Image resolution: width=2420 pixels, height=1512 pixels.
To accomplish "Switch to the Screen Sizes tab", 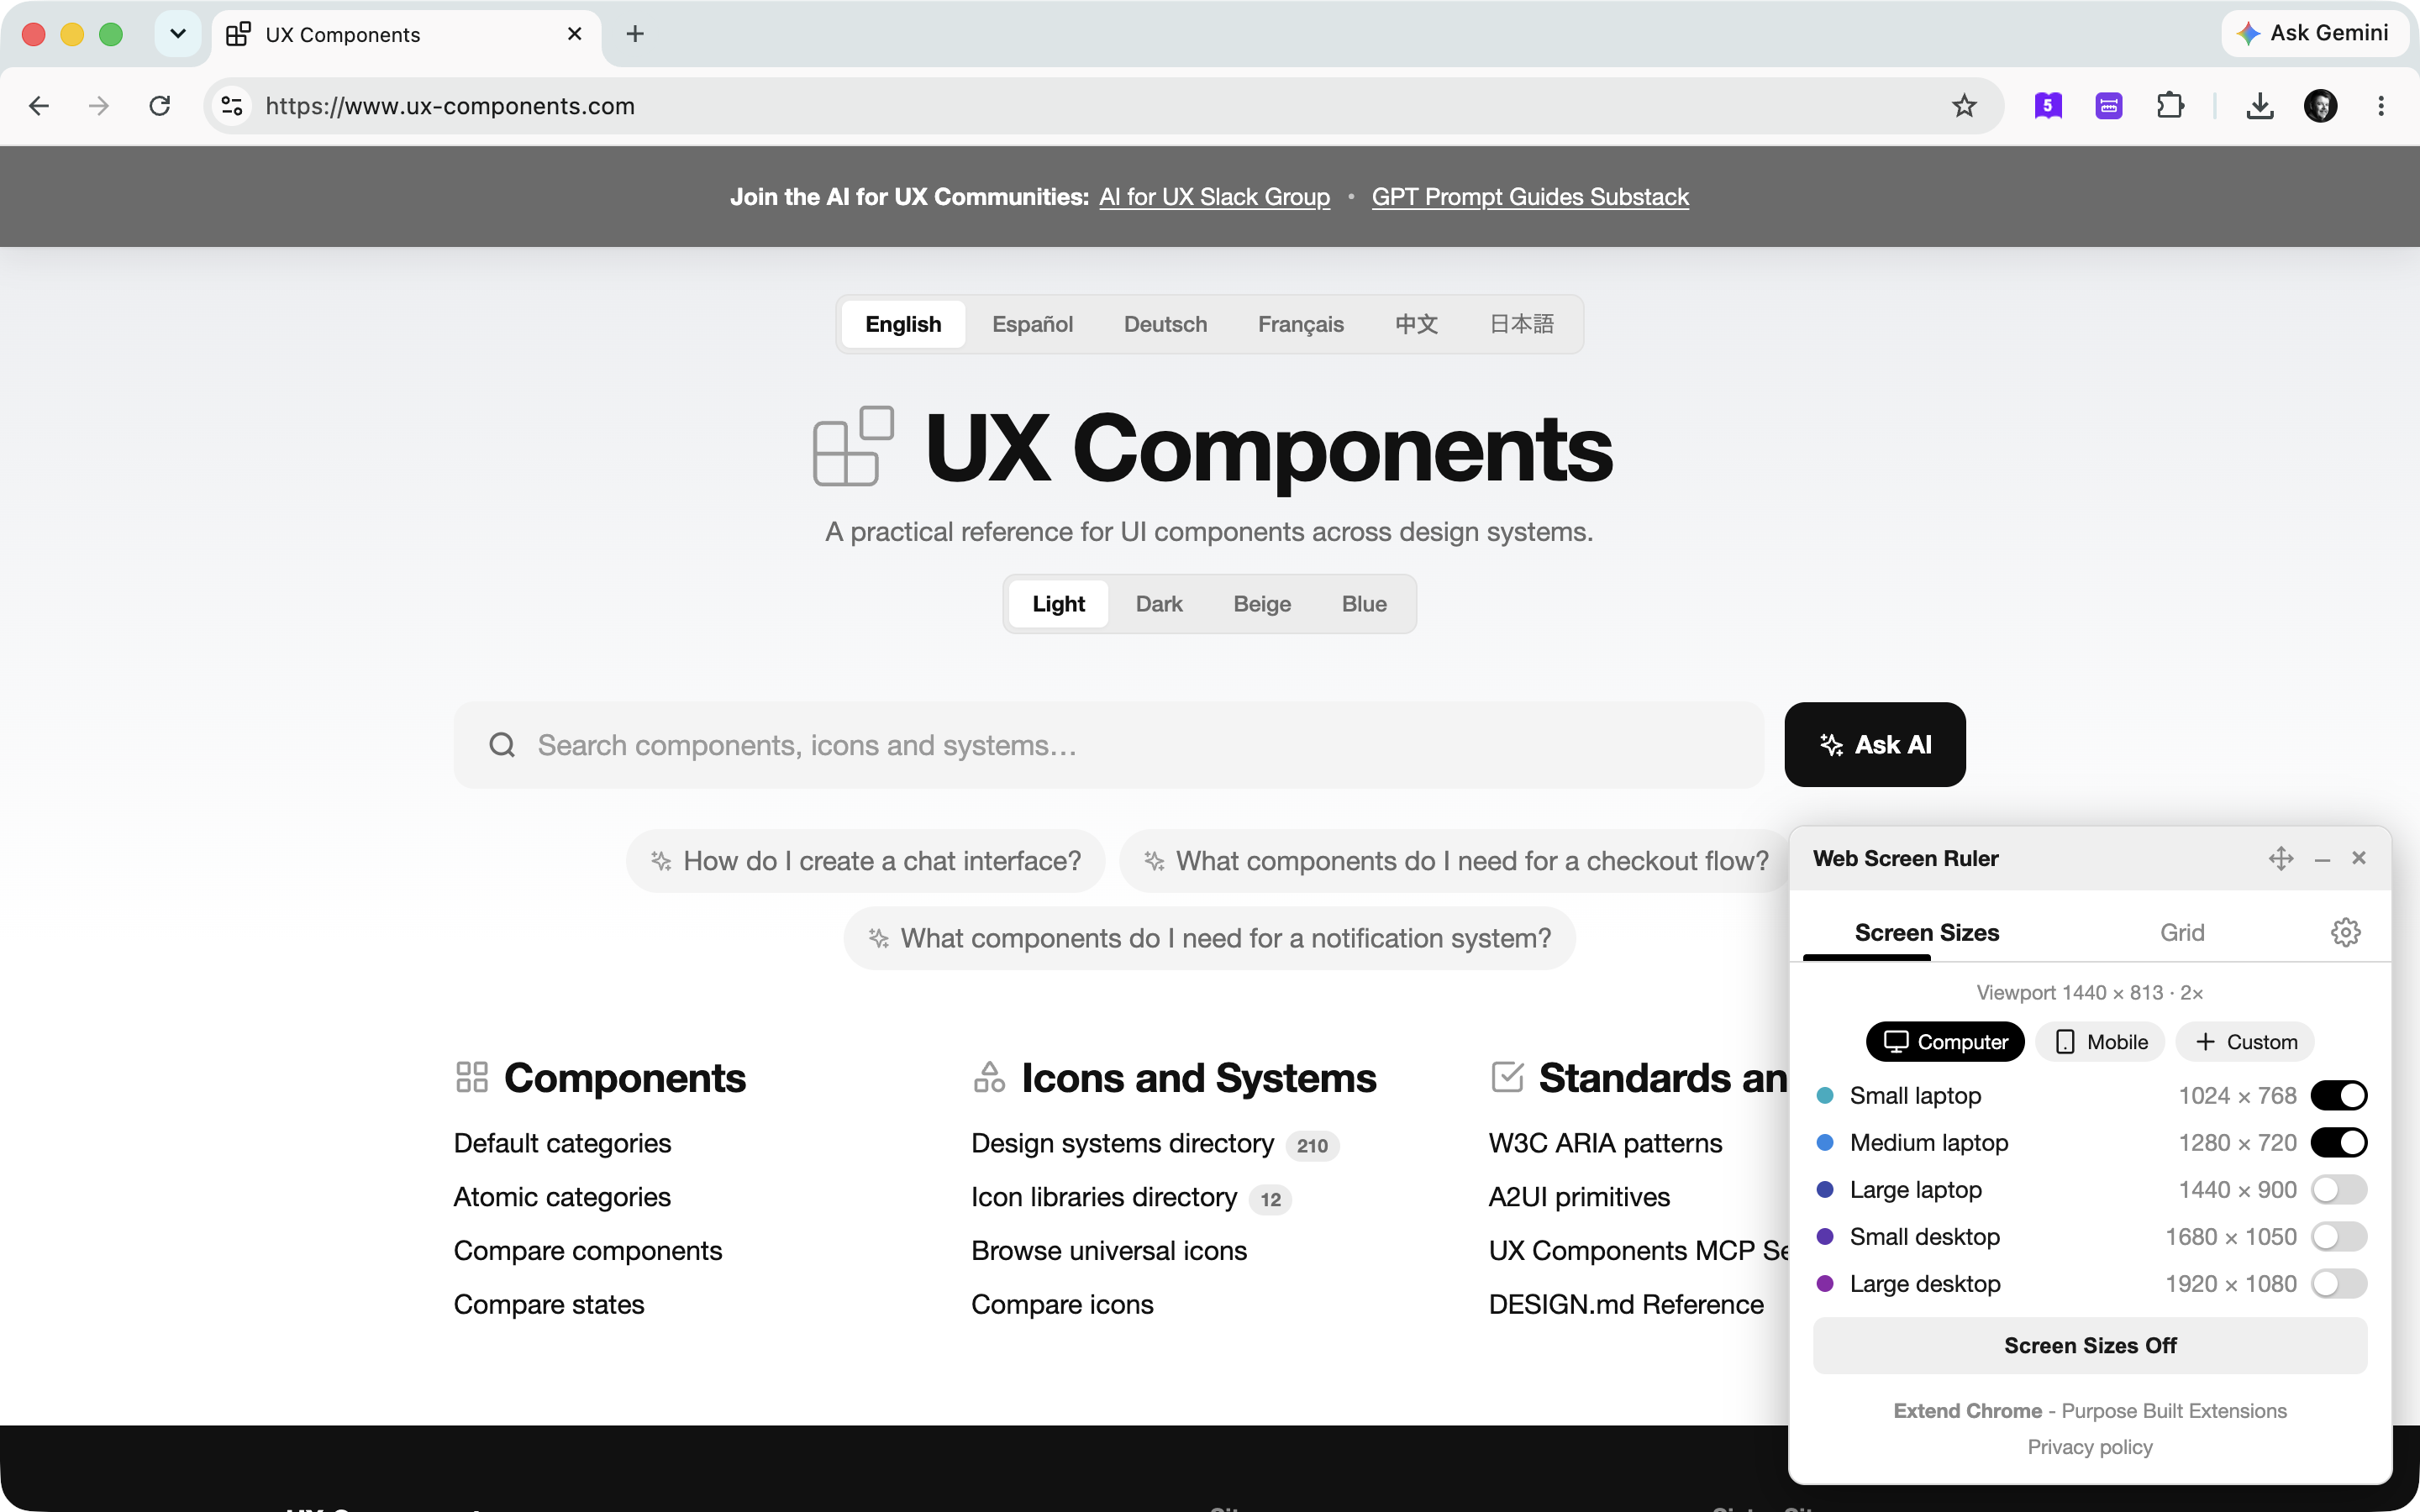I will pyautogui.click(x=1927, y=932).
